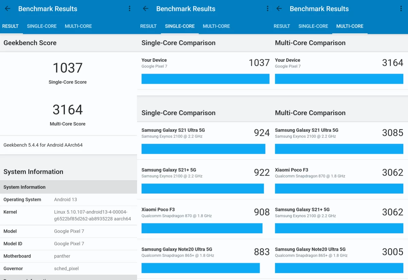Switch to SINGLE-CORE tab on the Geekbench Score screen
This screenshot has width=408, height=280.
(42, 26)
